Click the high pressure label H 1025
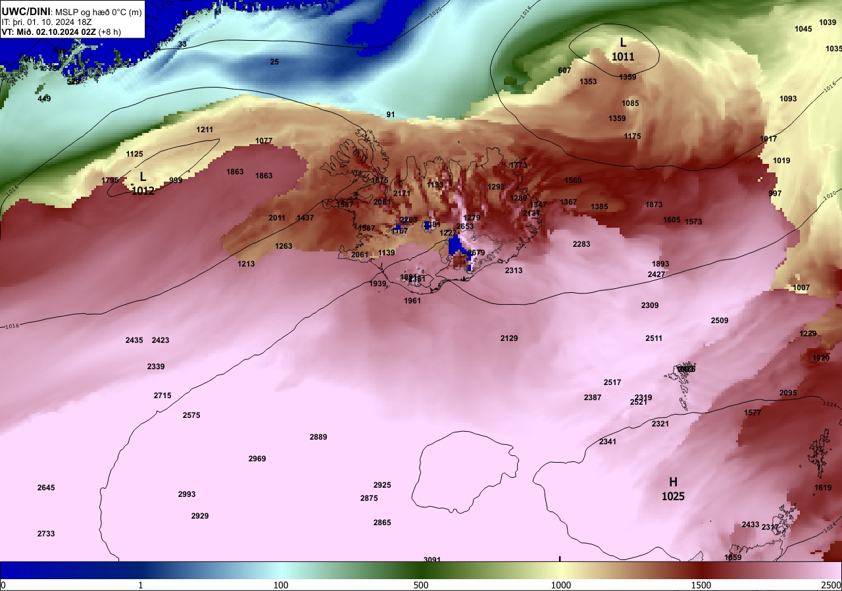 (x=673, y=489)
